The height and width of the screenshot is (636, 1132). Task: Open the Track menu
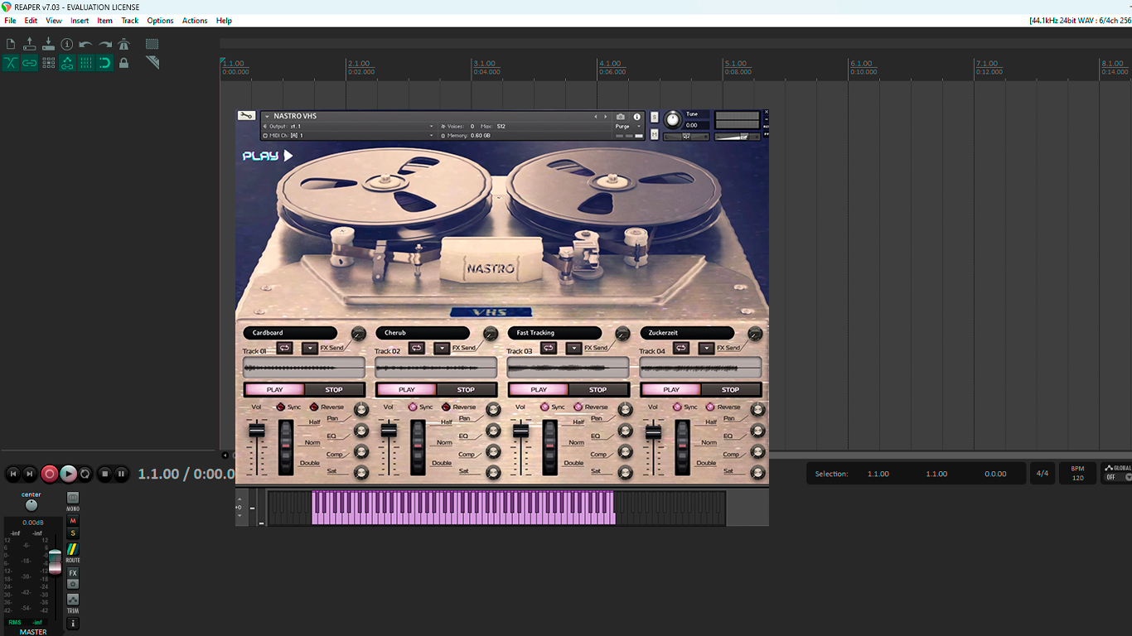click(130, 21)
